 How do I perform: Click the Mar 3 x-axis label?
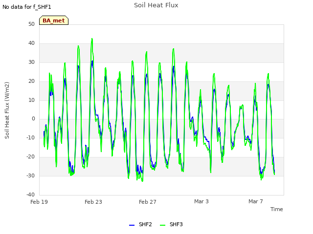(201, 201)
